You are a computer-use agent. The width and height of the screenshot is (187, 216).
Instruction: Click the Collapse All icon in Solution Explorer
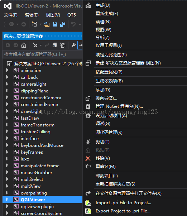(x=55, y=45)
